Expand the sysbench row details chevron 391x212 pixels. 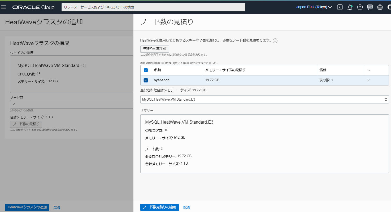[x=368, y=80]
